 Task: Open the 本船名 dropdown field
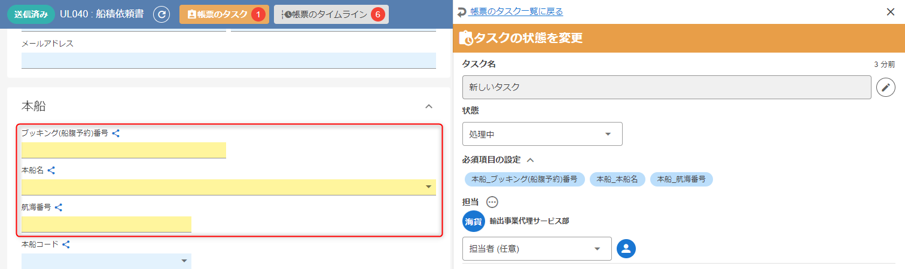(228, 187)
